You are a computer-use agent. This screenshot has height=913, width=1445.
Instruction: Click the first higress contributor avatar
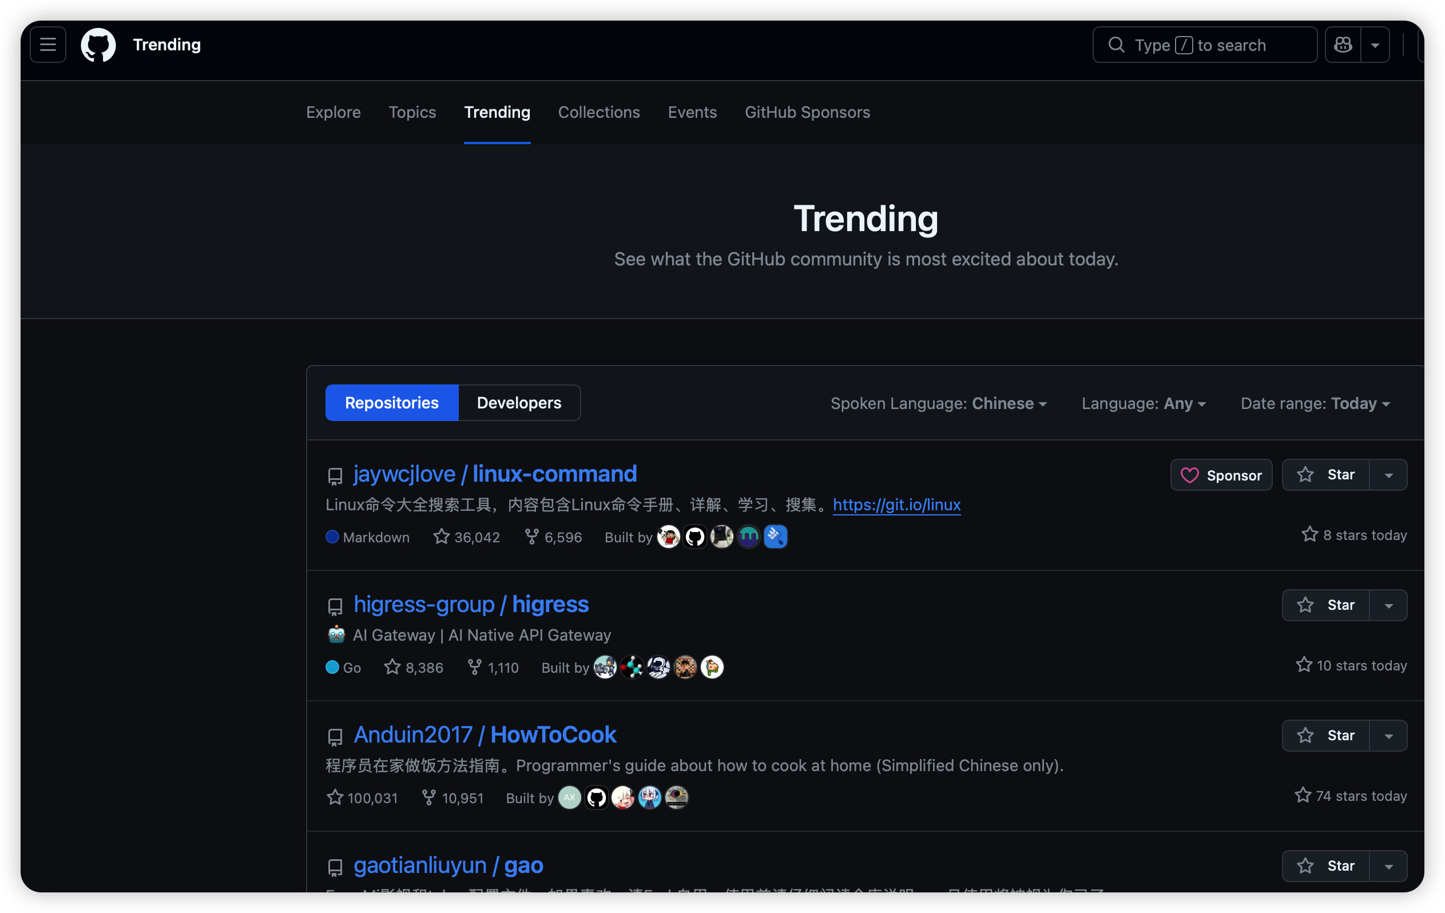click(605, 667)
